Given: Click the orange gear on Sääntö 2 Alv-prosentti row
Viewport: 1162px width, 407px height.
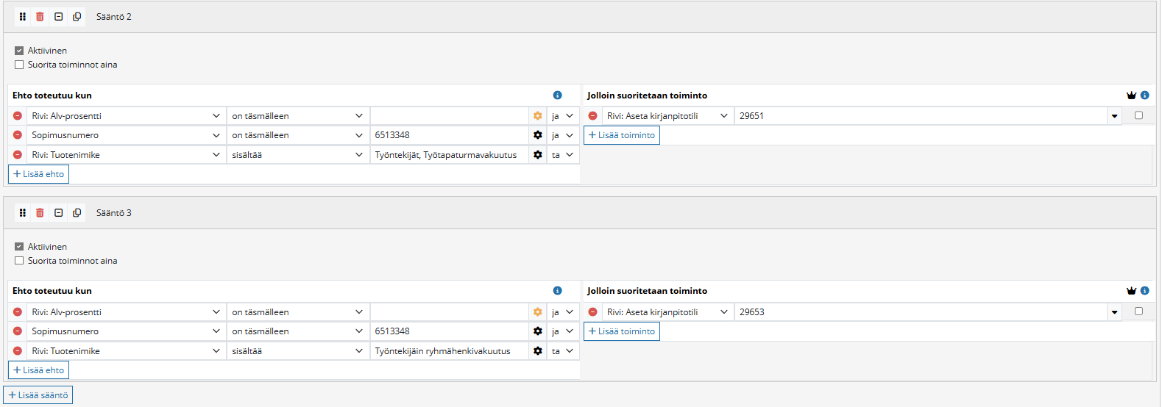Looking at the screenshot, I should [538, 116].
